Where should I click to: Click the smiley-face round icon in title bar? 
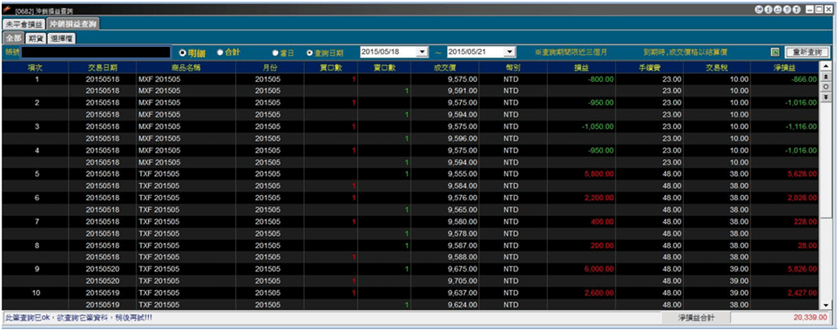click(x=778, y=10)
